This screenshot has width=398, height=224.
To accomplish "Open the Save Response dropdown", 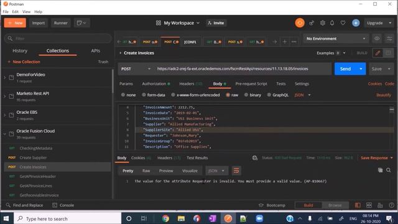I will (377, 157).
